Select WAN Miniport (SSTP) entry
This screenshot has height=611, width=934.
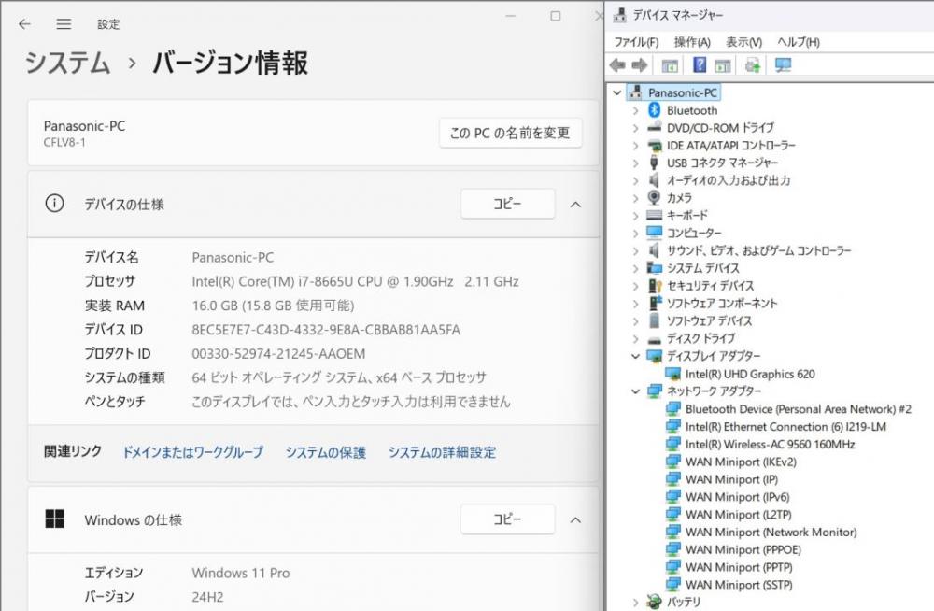coord(739,585)
